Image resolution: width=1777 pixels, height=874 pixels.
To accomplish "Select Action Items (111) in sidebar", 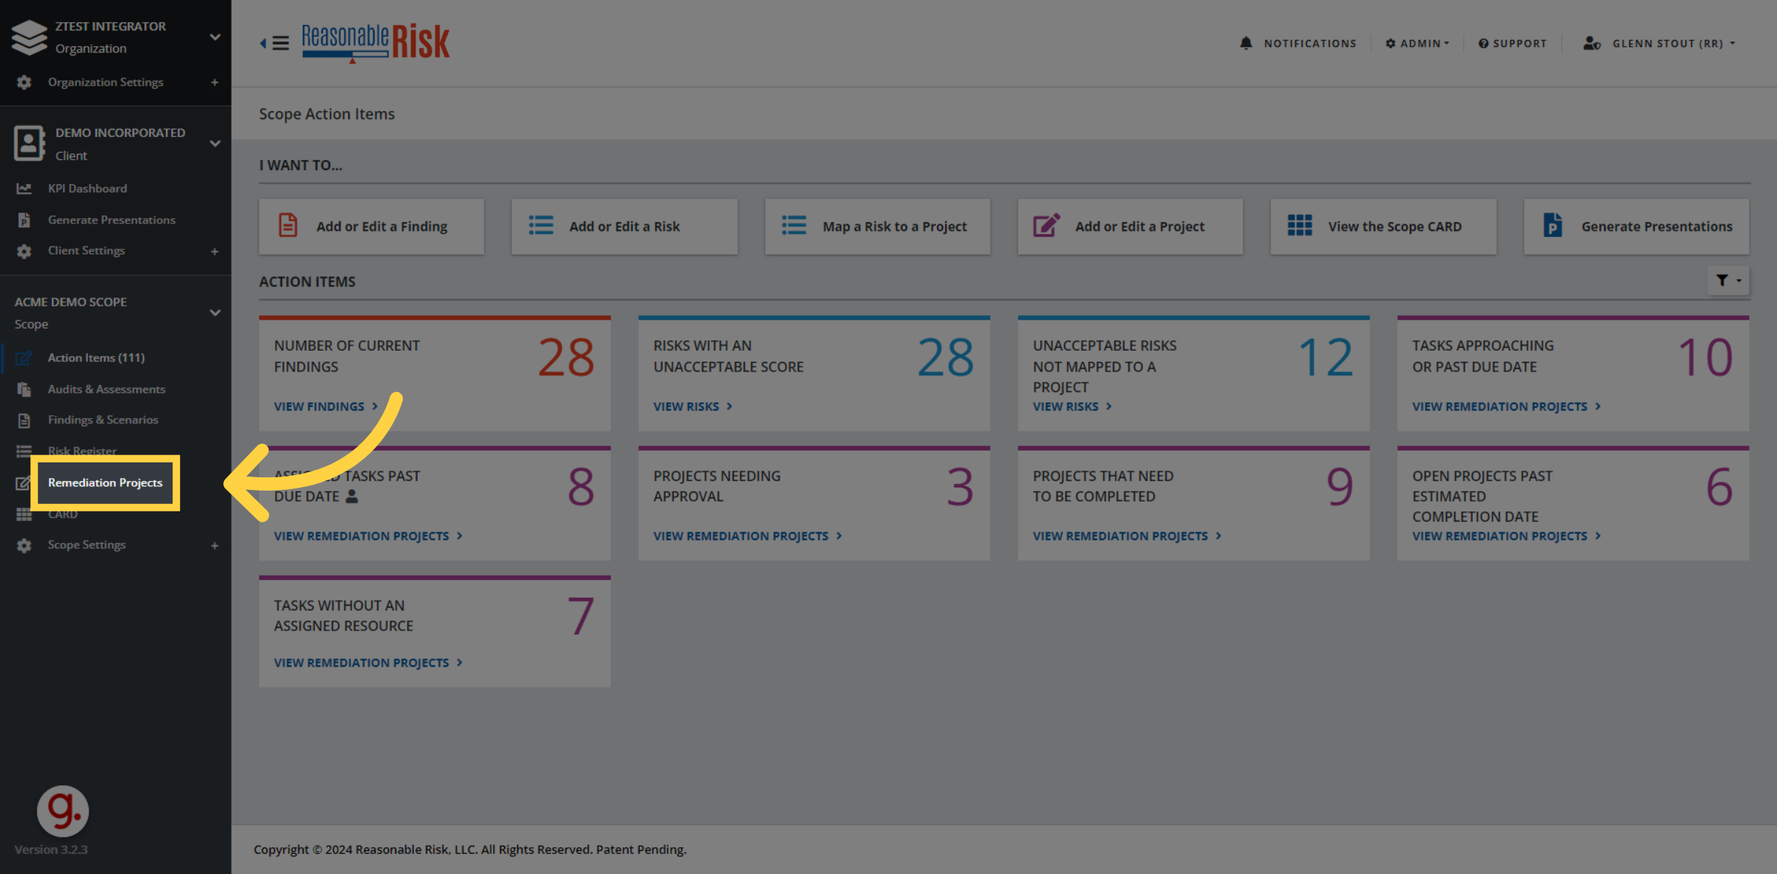I will pyautogui.click(x=96, y=357).
